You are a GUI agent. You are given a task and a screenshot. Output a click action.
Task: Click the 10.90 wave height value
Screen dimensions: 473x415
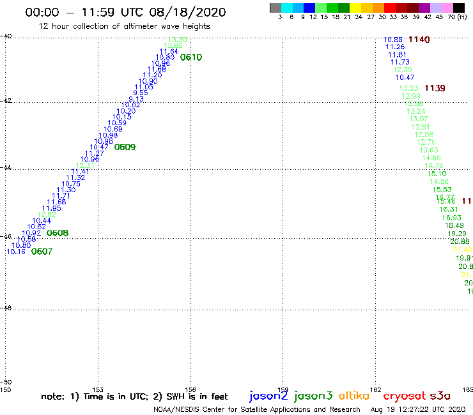[x=148, y=81]
